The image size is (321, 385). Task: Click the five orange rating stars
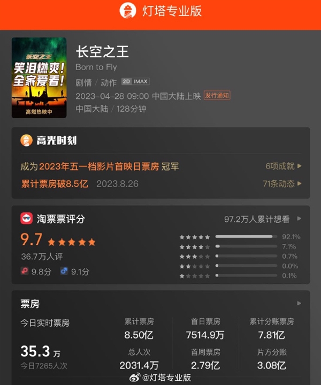click(x=72, y=242)
